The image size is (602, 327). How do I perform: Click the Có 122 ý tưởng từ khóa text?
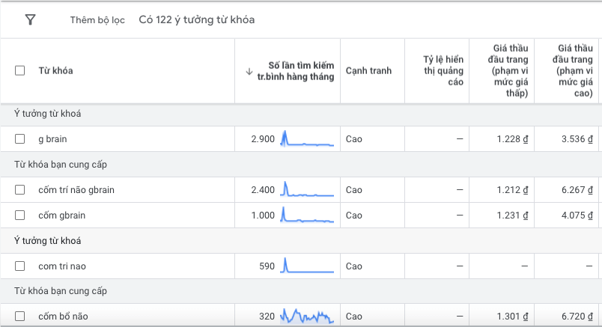pos(197,20)
